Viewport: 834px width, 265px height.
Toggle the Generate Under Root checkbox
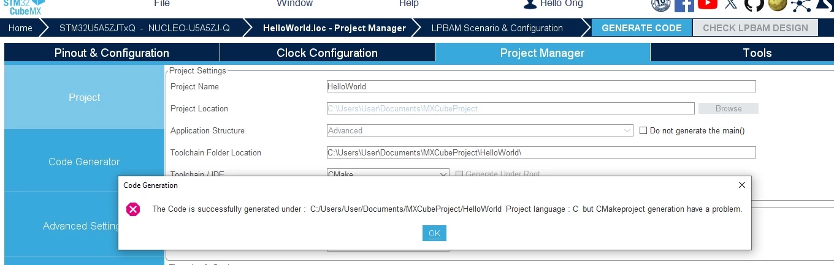tap(459, 174)
